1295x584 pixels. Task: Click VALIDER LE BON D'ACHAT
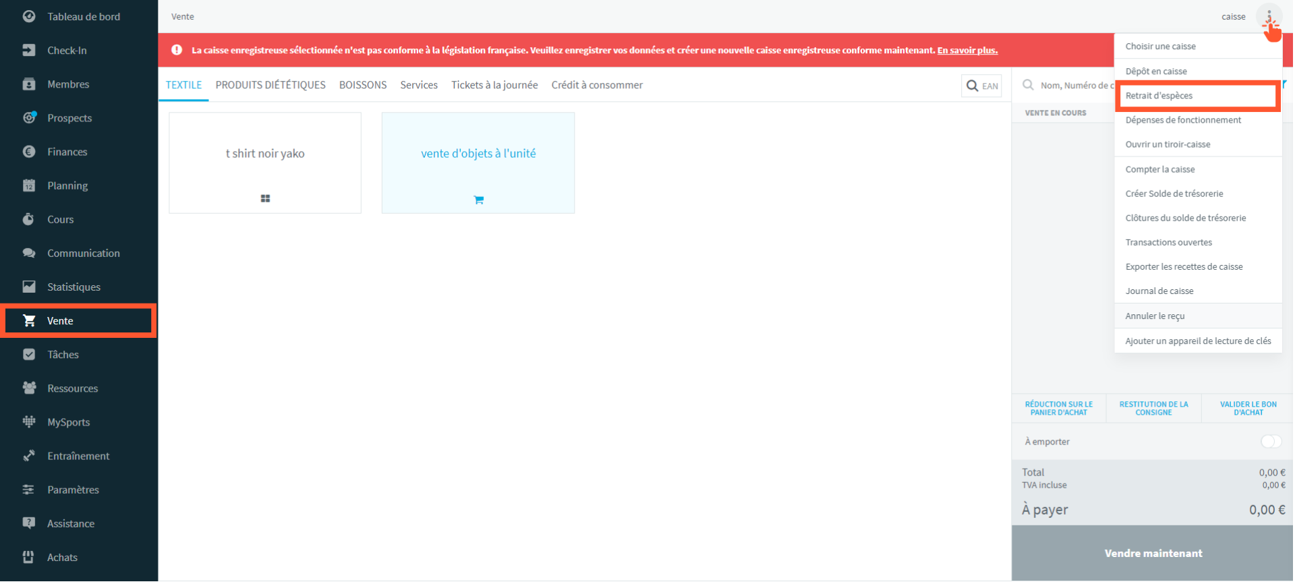click(x=1248, y=408)
